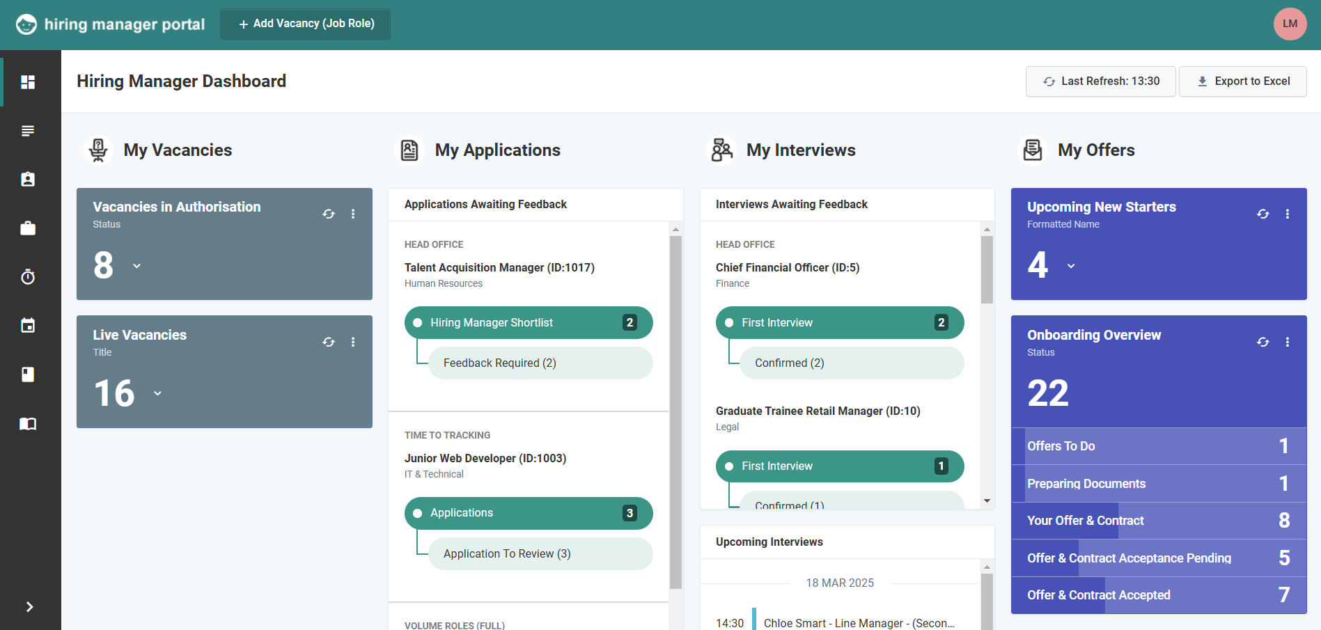Refresh the Vacancies in Authorisation card
Viewport: 1321px width, 630px height.
(x=329, y=214)
